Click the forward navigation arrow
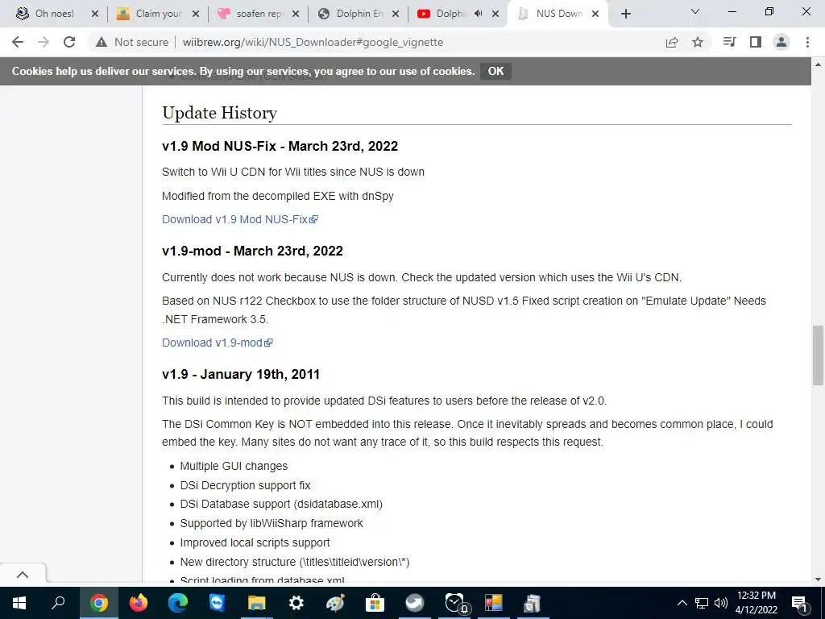The image size is (825, 619). click(x=44, y=42)
